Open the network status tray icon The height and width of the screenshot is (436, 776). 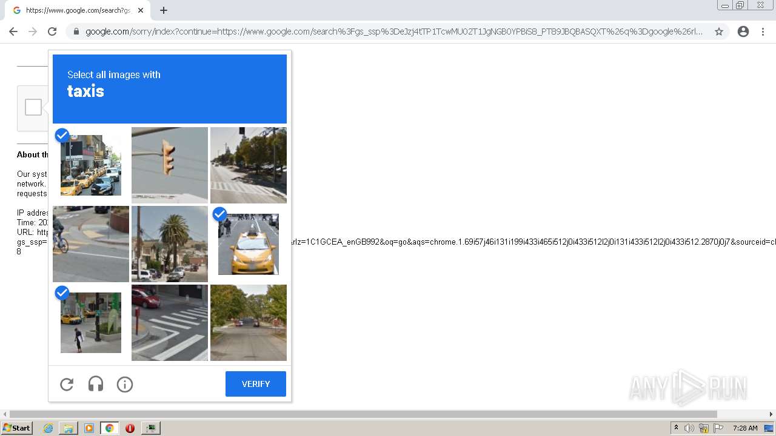click(x=703, y=428)
